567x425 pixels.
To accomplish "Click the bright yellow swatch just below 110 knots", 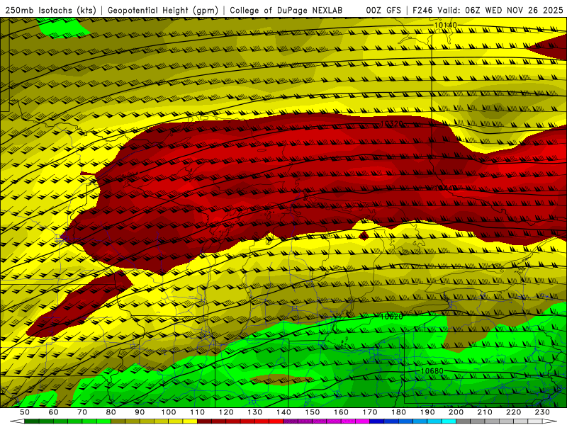I will click(190, 421).
